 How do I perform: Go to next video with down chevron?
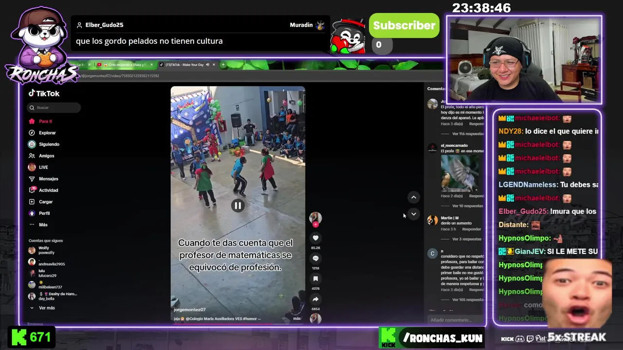414,214
